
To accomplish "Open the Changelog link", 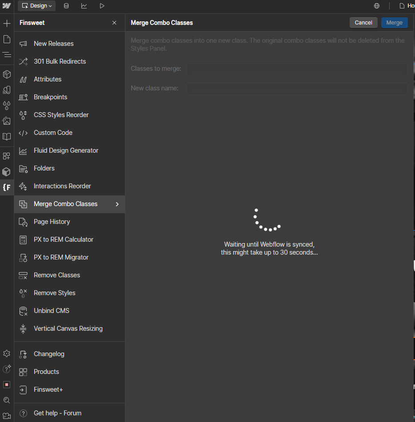I will (69, 354).
